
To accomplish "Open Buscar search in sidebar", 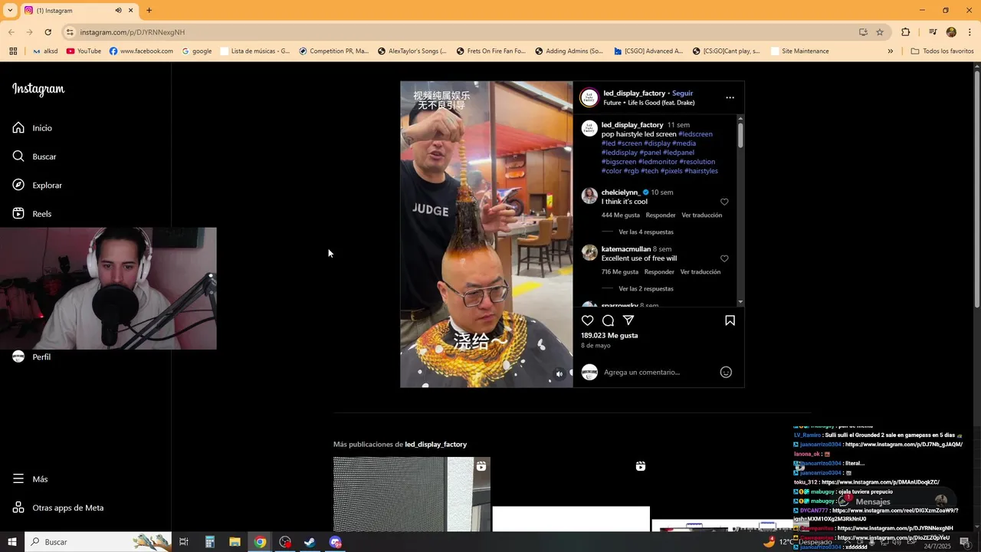I will point(34,156).
